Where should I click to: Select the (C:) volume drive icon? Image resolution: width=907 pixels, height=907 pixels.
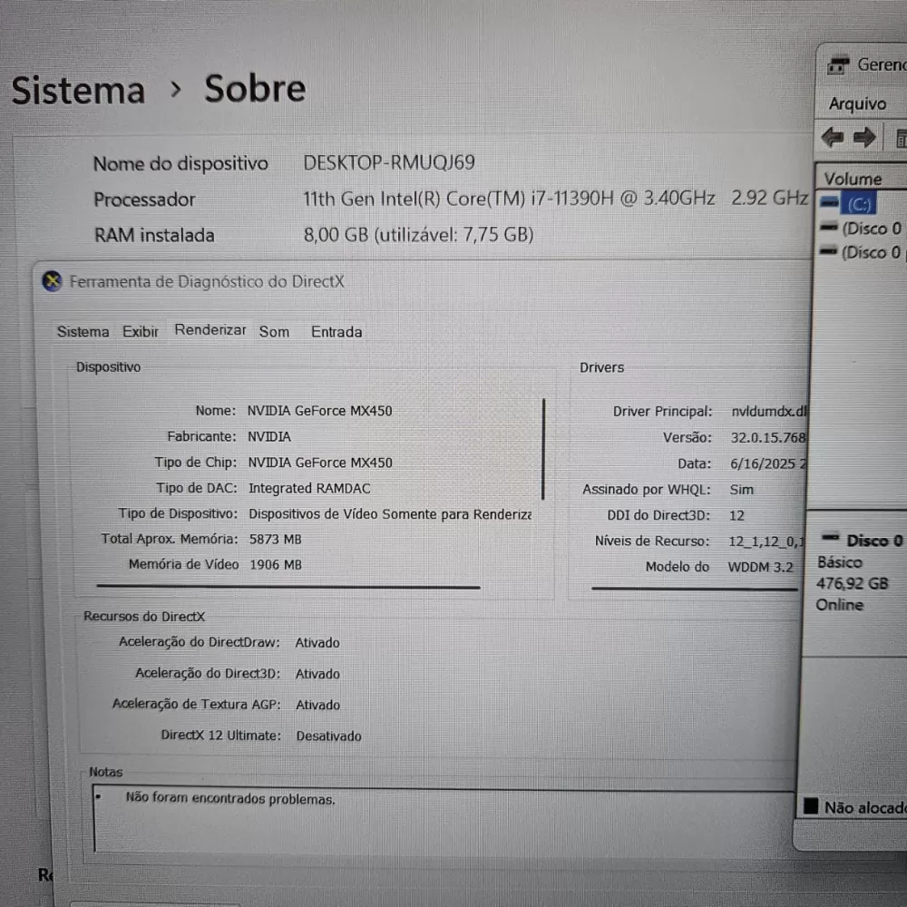click(x=829, y=203)
